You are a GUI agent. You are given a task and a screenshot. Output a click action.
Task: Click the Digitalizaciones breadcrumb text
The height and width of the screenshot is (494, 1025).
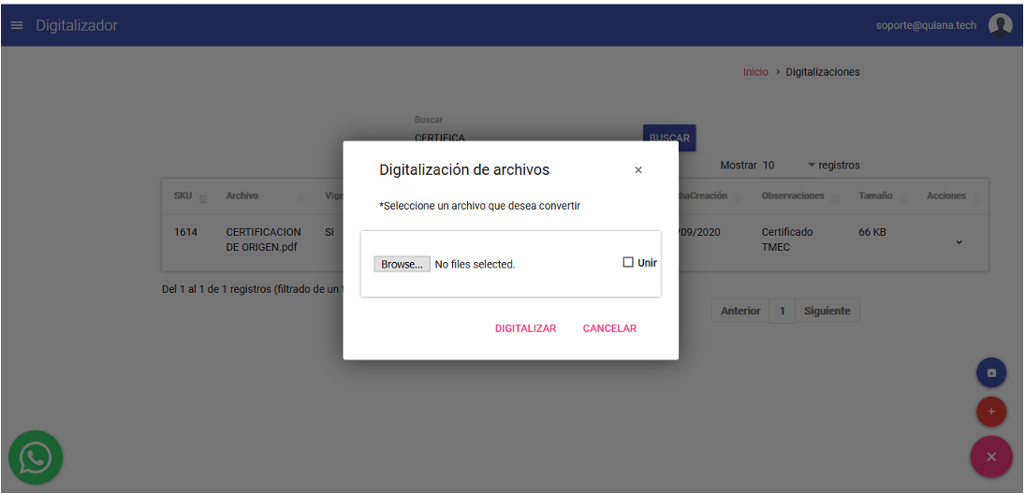(823, 72)
